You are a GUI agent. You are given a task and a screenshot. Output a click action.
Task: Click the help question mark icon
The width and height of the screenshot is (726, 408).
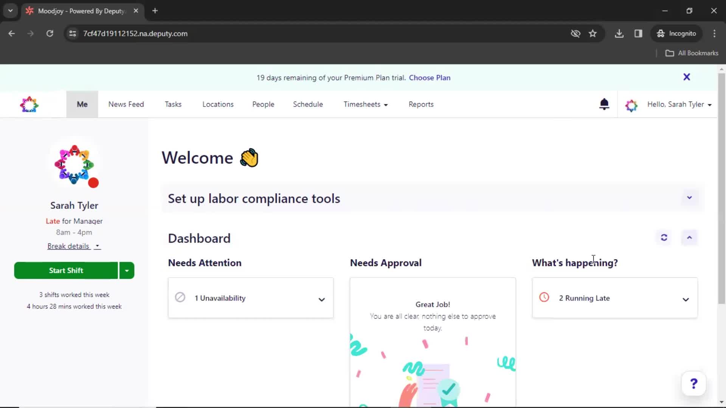pos(693,383)
